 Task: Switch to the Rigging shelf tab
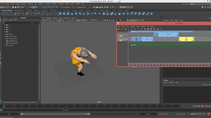coord(36,10)
